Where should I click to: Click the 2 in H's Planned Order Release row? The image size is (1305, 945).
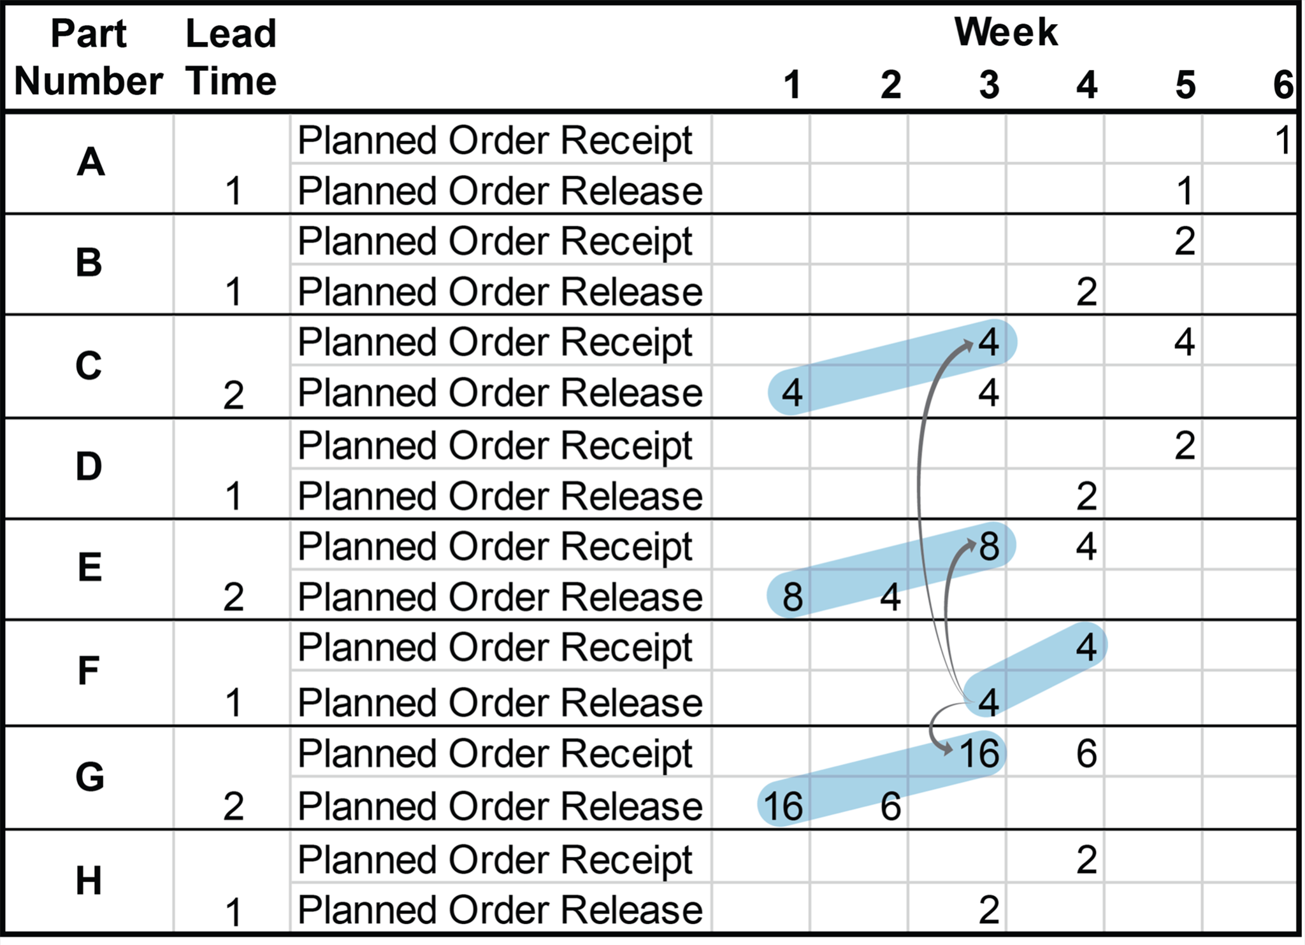(x=988, y=909)
